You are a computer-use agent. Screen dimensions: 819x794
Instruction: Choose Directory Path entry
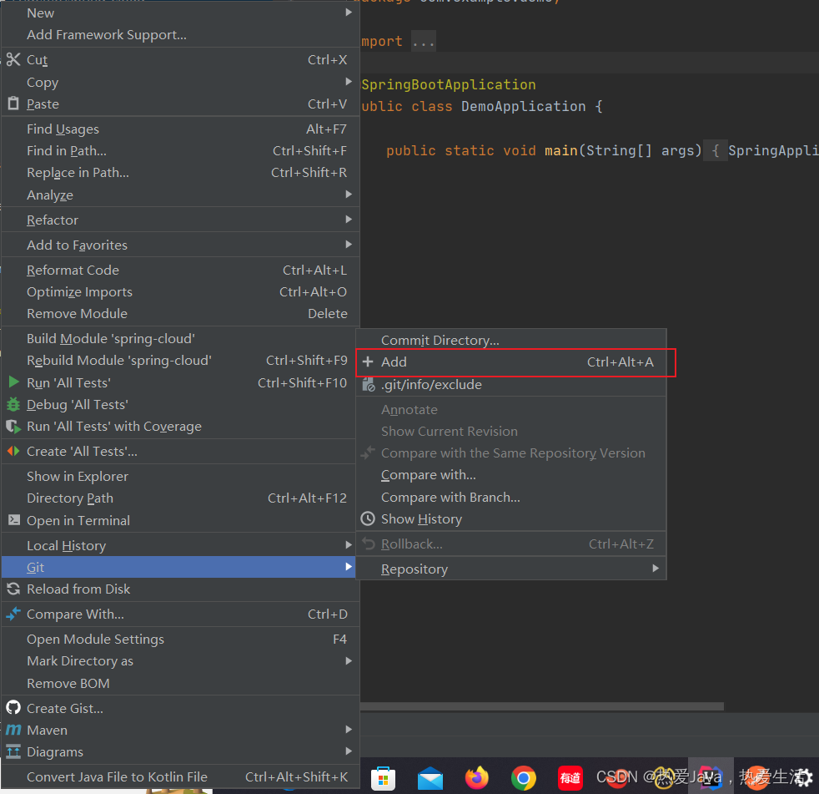click(180, 498)
